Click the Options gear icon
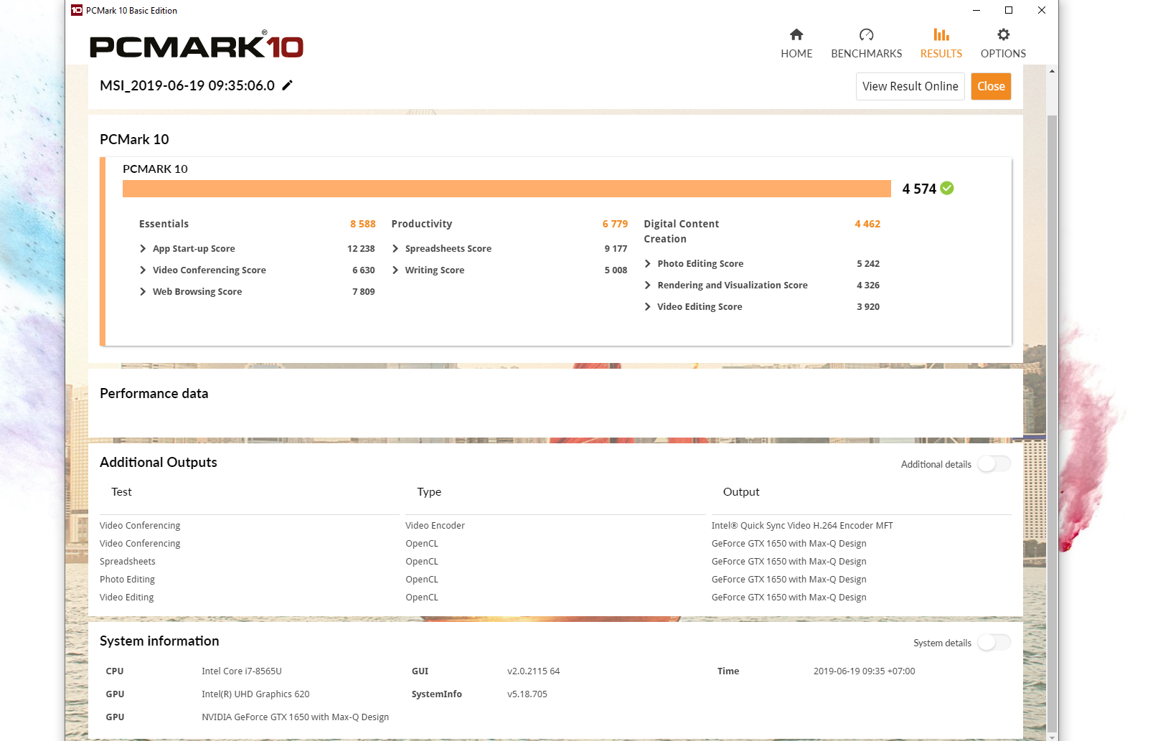This screenshot has height=741, width=1158. pyautogui.click(x=1003, y=34)
